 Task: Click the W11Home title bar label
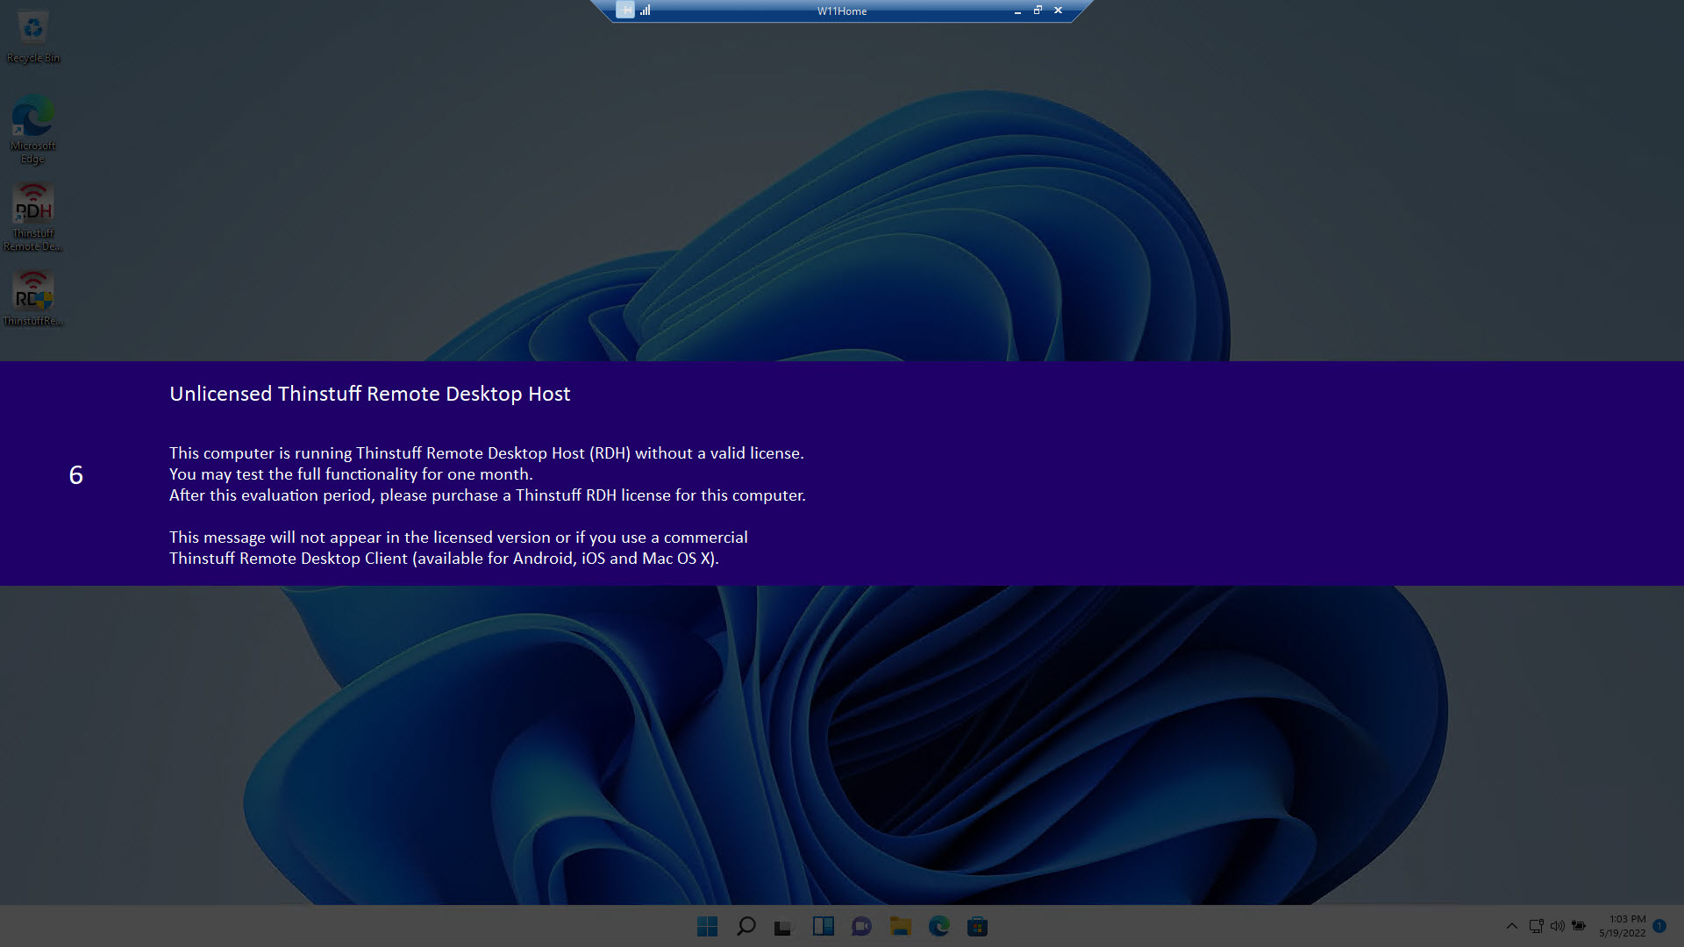(843, 11)
